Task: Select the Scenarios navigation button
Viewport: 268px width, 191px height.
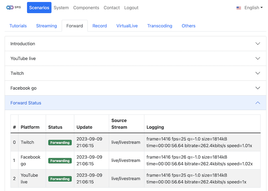Action: tap(39, 8)
